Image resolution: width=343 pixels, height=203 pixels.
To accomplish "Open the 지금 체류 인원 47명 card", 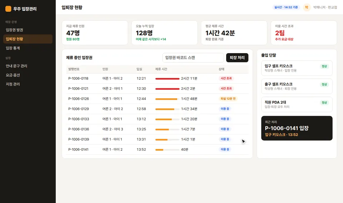I will [95, 33].
